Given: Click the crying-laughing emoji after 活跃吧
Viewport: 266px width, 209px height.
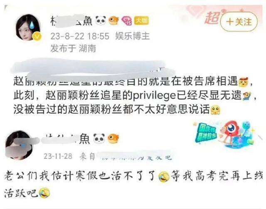Looking at the screenshot, I should [44, 193].
